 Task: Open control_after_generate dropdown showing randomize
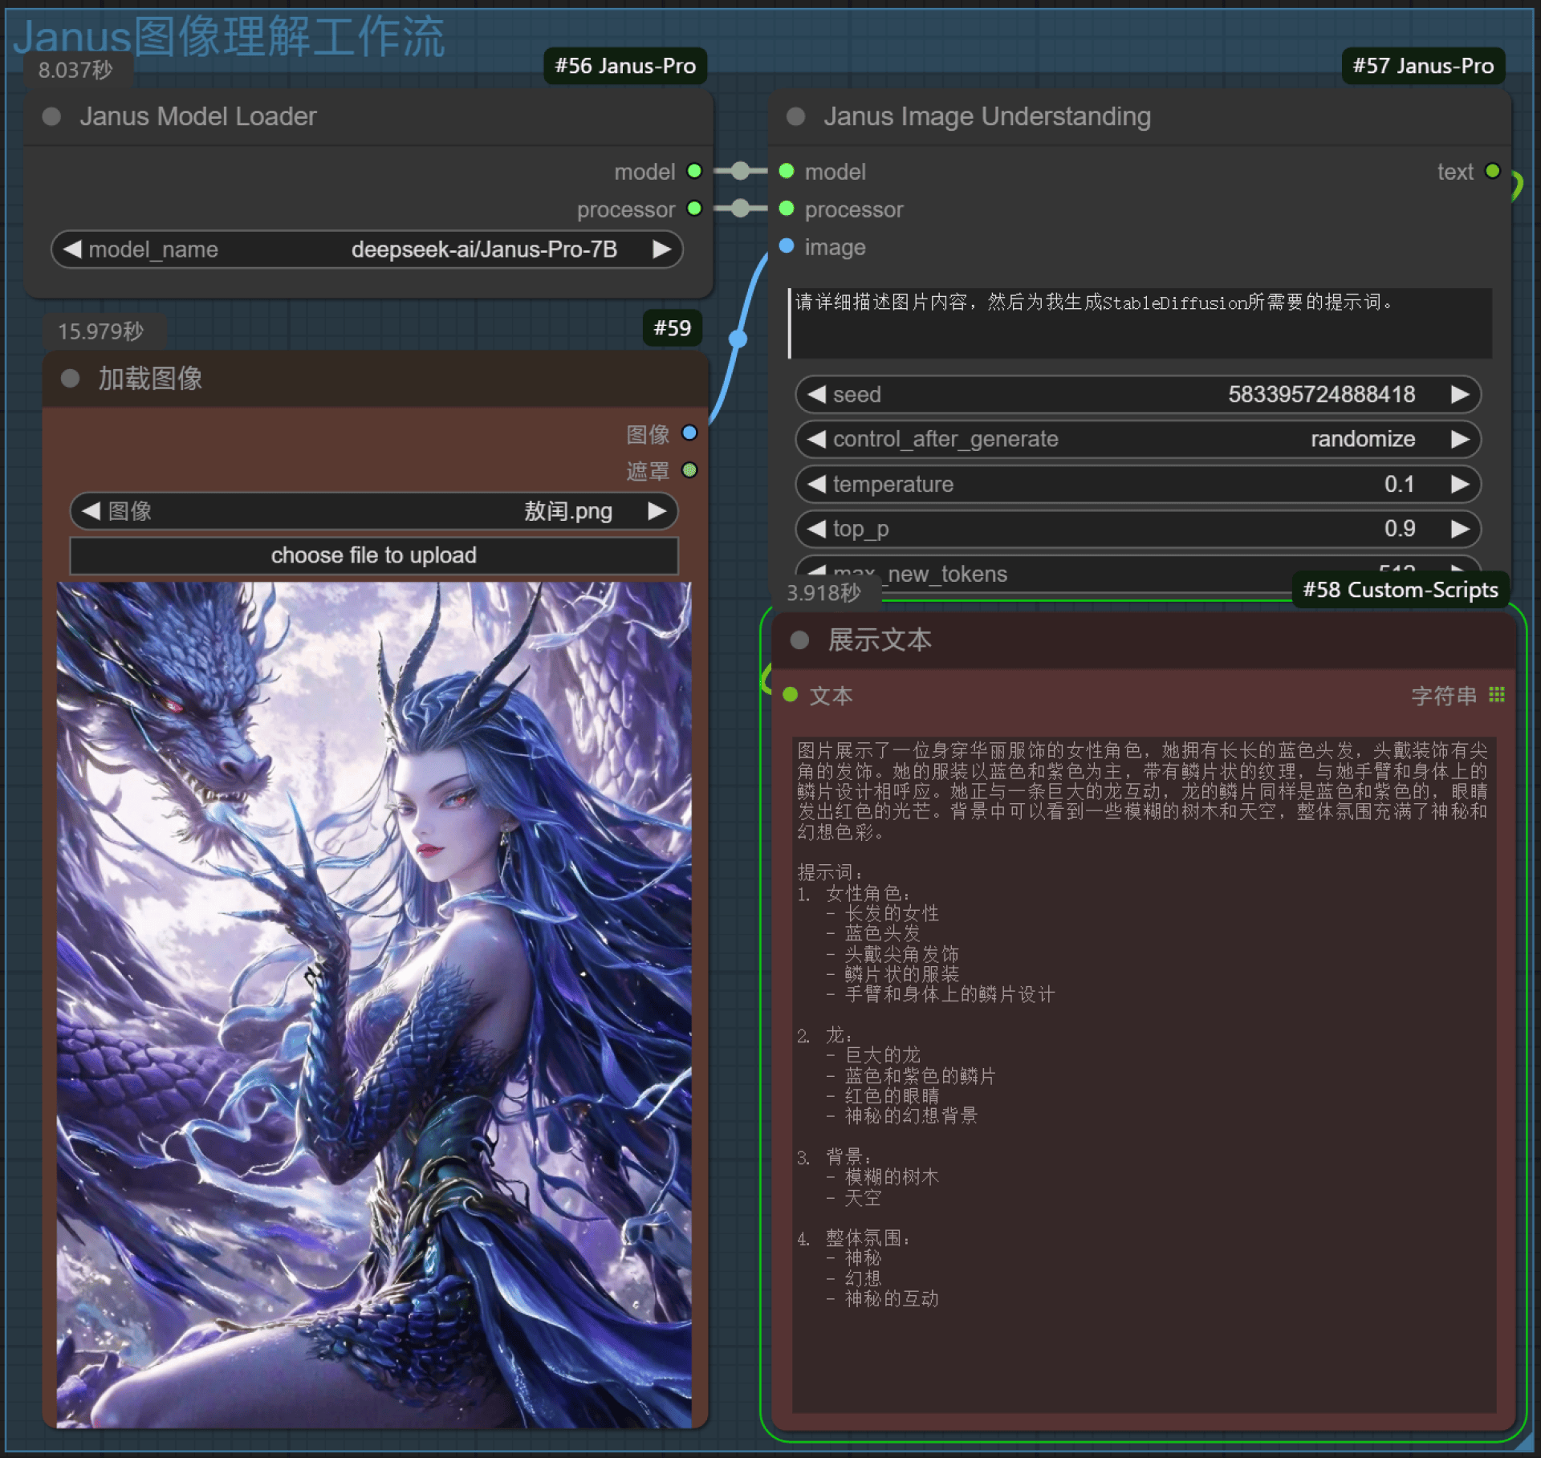1138,440
